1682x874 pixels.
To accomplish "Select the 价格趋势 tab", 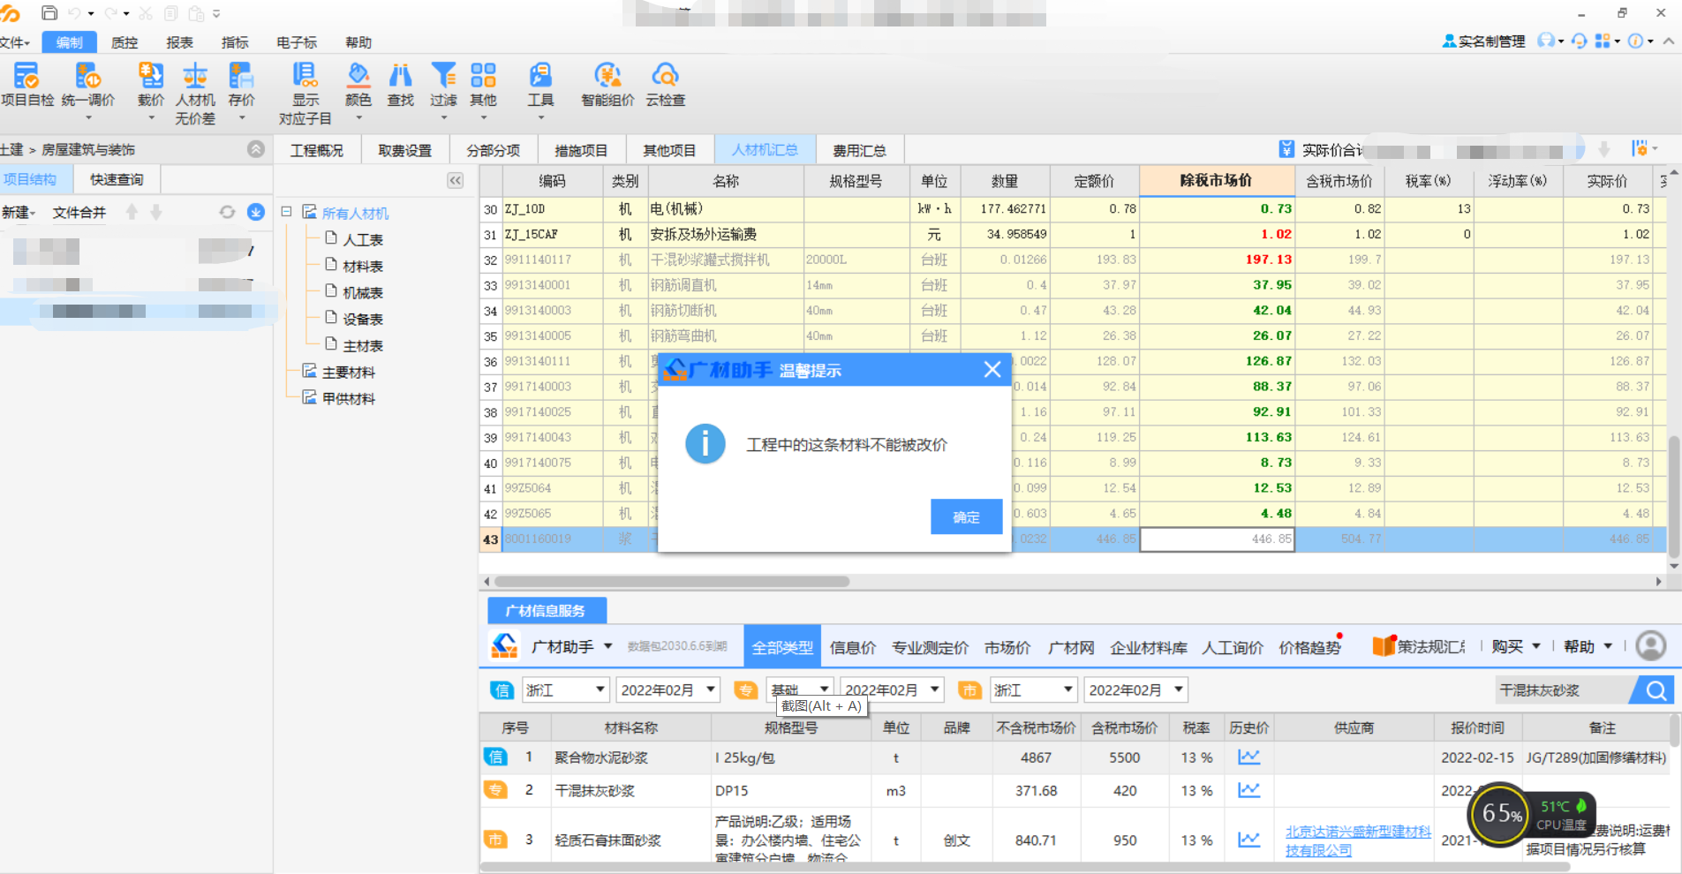I will pyautogui.click(x=1310, y=647).
